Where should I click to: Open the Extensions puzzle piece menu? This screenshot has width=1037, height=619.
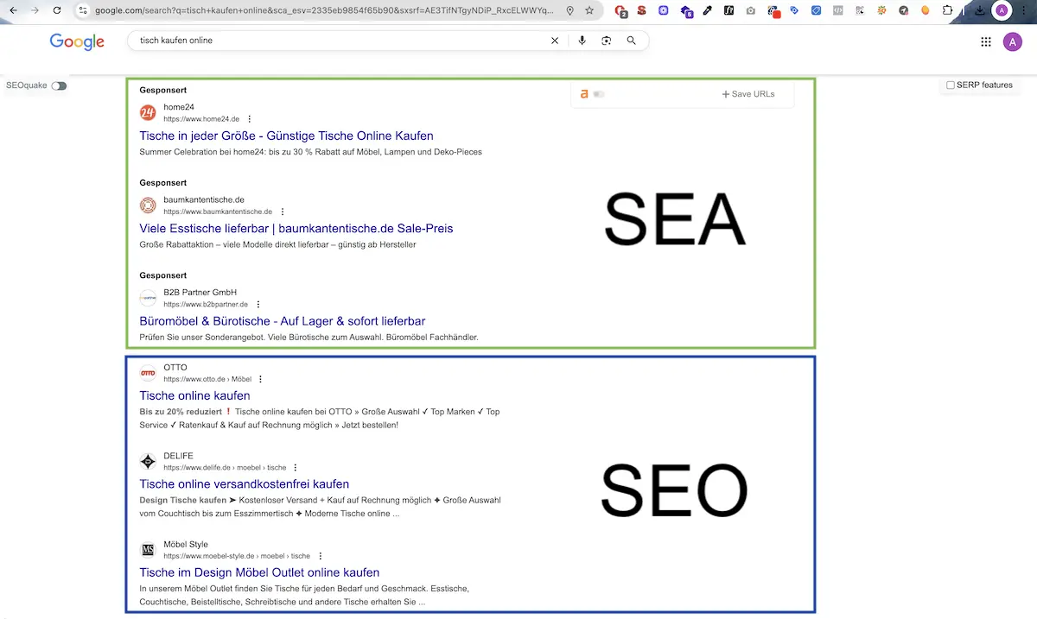tap(946, 10)
